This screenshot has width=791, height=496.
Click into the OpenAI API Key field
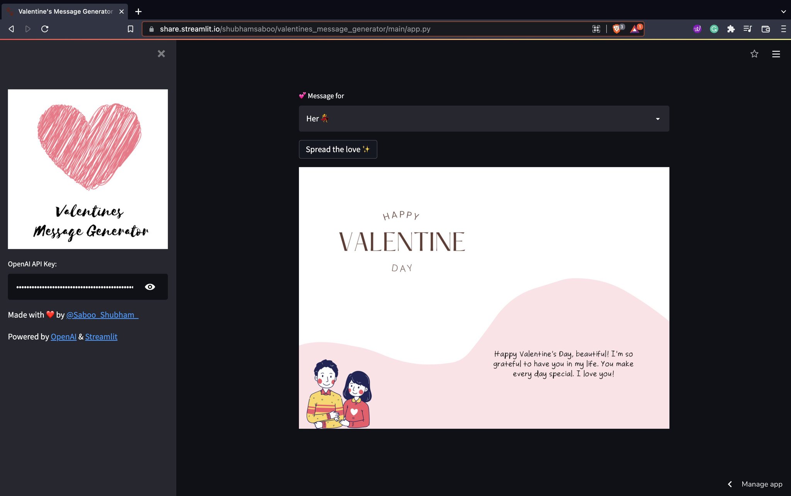coord(75,287)
